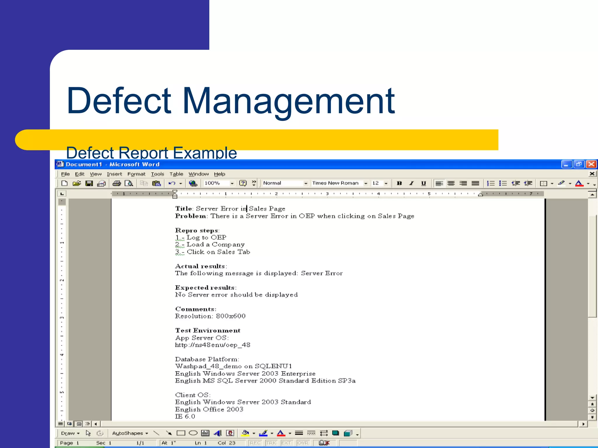
Task: Open a file with the folder icon
Action: tap(77, 183)
